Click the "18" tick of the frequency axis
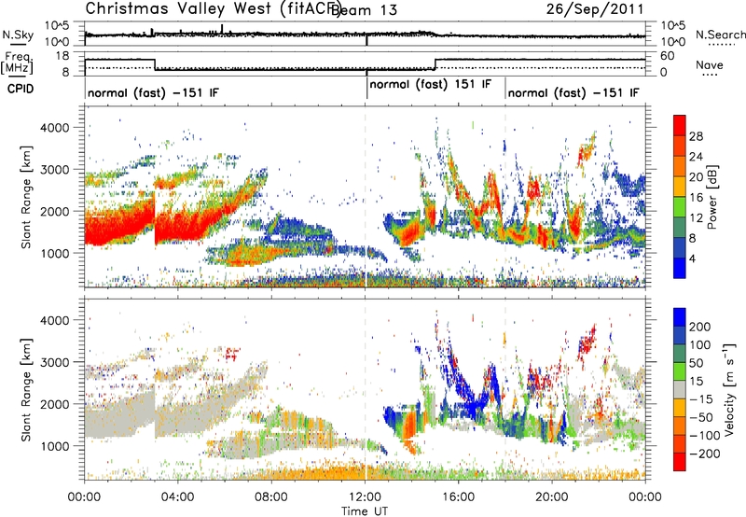The image size is (746, 517). pyautogui.click(x=62, y=56)
